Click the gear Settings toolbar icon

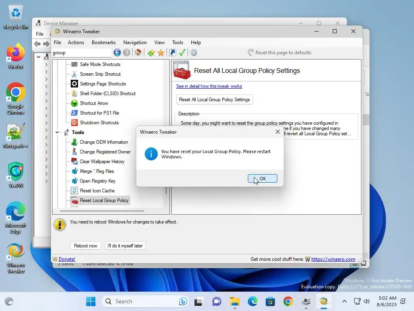(194, 53)
